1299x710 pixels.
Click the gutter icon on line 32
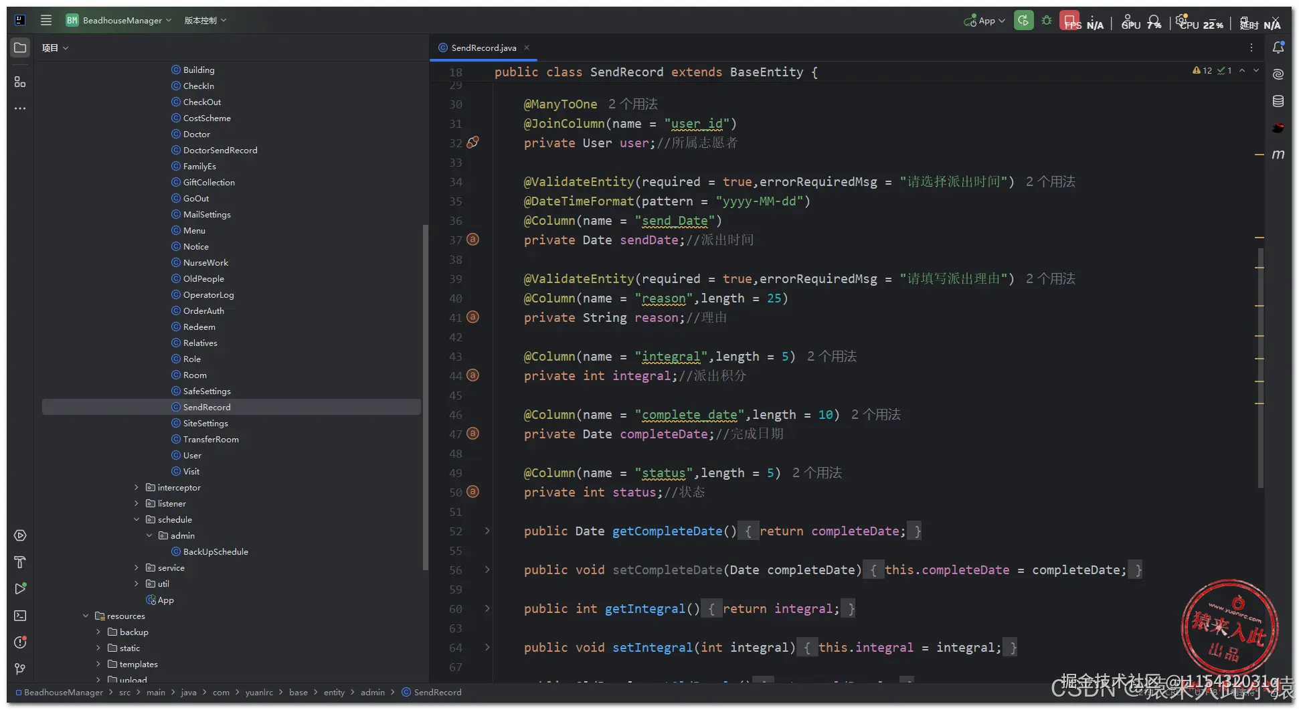472,142
